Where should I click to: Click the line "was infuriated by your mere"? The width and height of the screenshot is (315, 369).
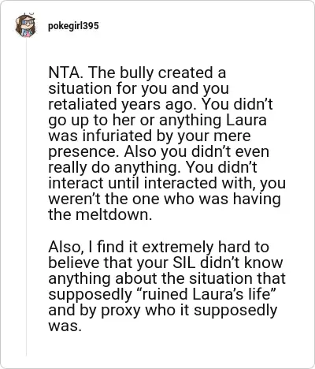coord(150,136)
